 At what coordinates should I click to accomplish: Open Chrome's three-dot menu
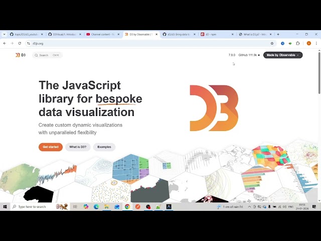point(316,43)
